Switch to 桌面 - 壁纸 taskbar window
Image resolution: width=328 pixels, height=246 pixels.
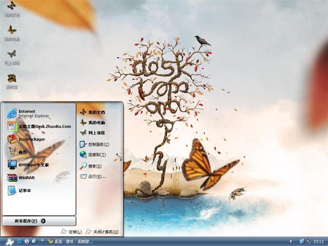(x=71, y=241)
